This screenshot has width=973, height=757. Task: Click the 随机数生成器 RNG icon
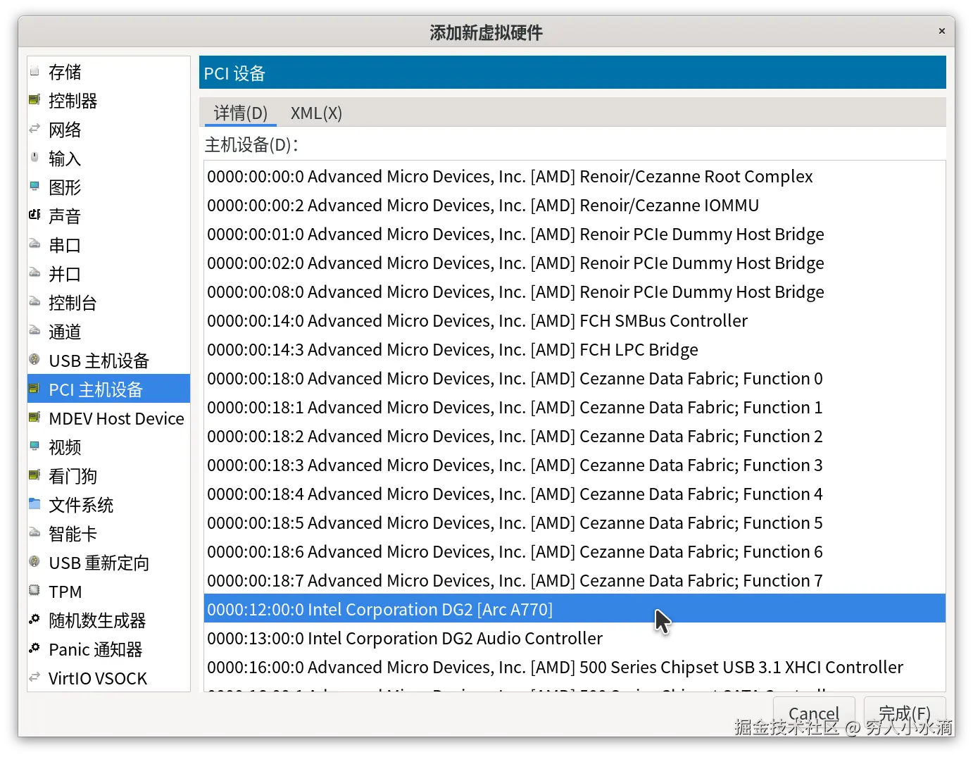[34, 620]
